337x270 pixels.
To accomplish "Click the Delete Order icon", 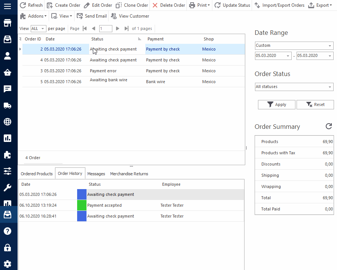I will (x=155, y=5).
